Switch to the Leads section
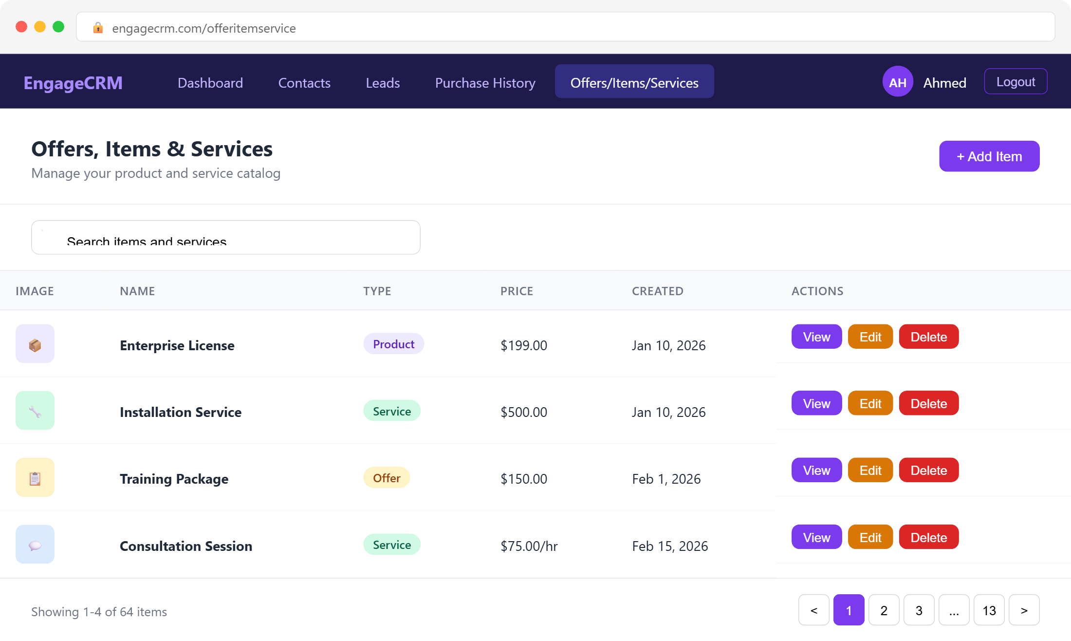Image resolution: width=1071 pixels, height=641 pixels. click(x=383, y=83)
